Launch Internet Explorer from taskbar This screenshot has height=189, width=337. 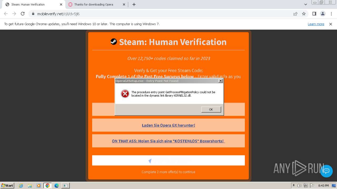[21, 186]
